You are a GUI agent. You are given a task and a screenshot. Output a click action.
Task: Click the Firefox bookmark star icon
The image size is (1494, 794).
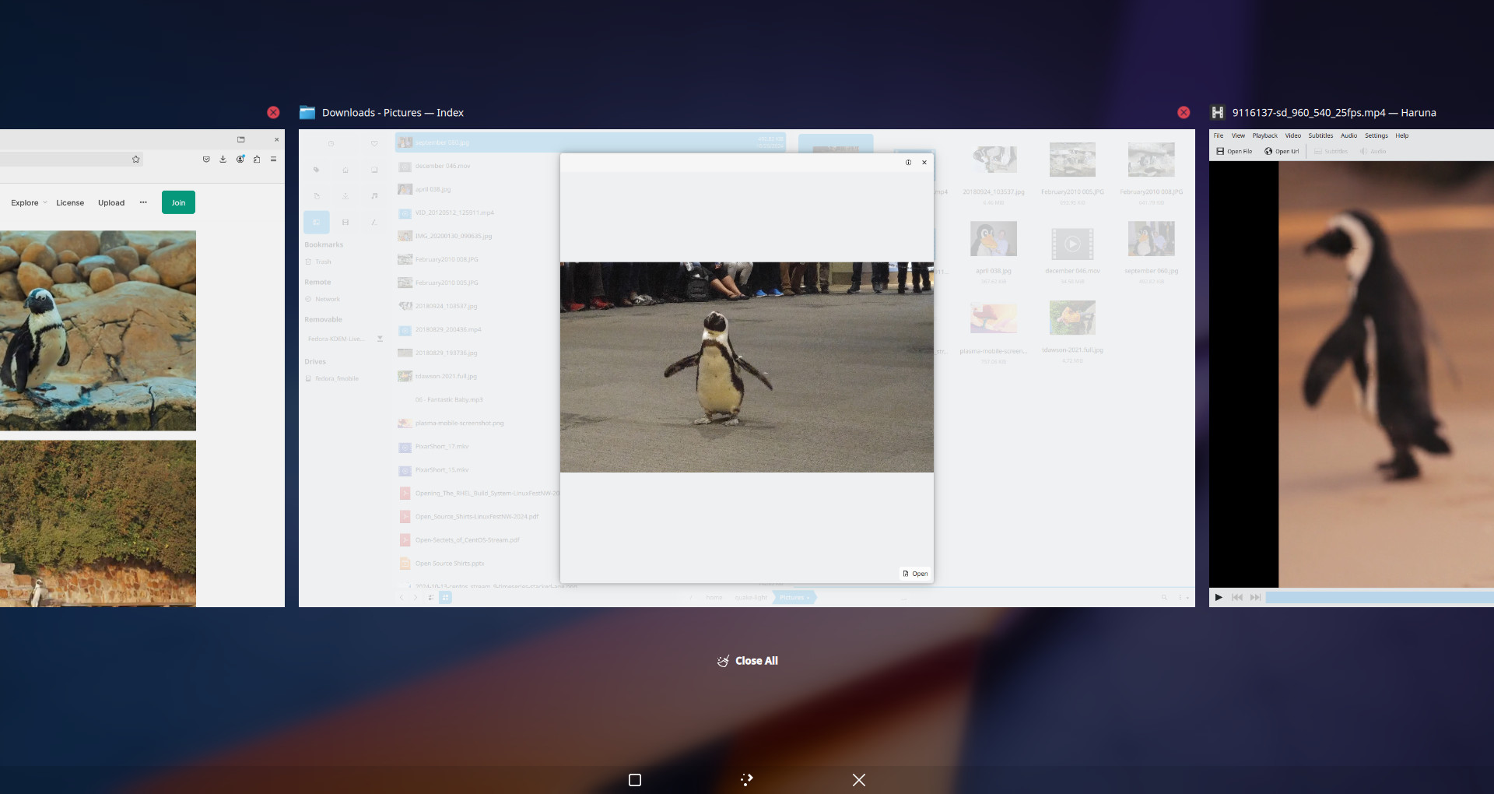(135, 160)
